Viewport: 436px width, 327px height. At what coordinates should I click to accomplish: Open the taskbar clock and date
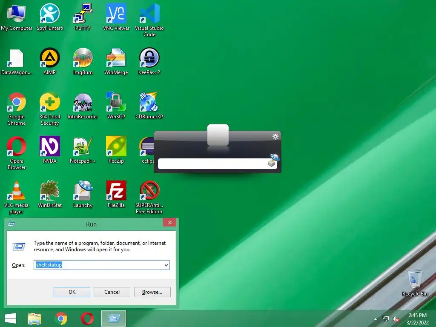(x=417, y=319)
